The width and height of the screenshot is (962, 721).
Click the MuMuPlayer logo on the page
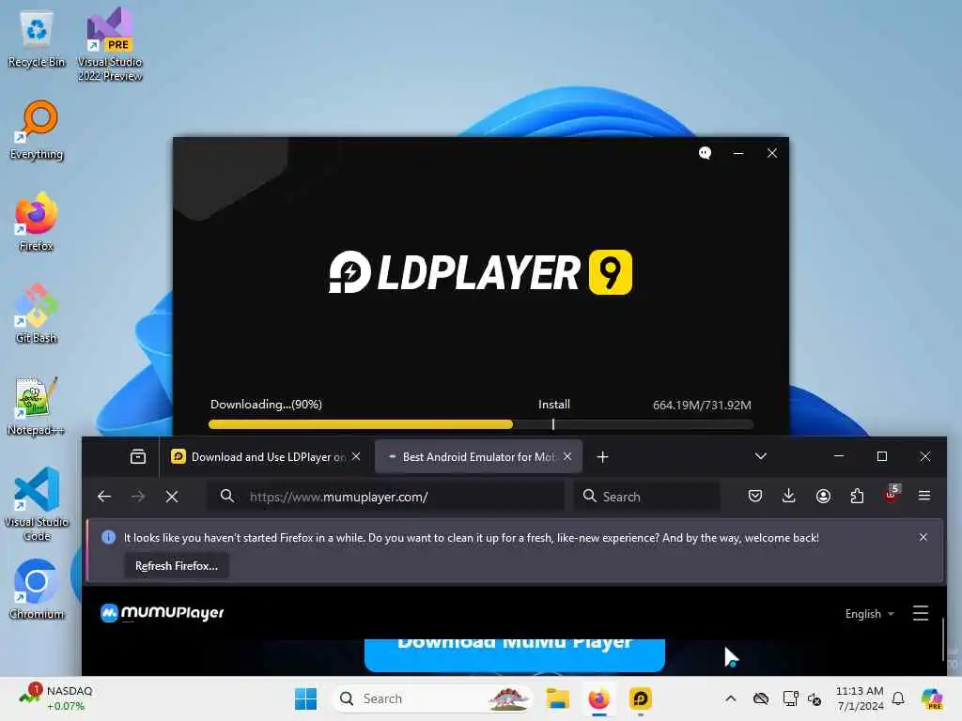pos(163,612)
